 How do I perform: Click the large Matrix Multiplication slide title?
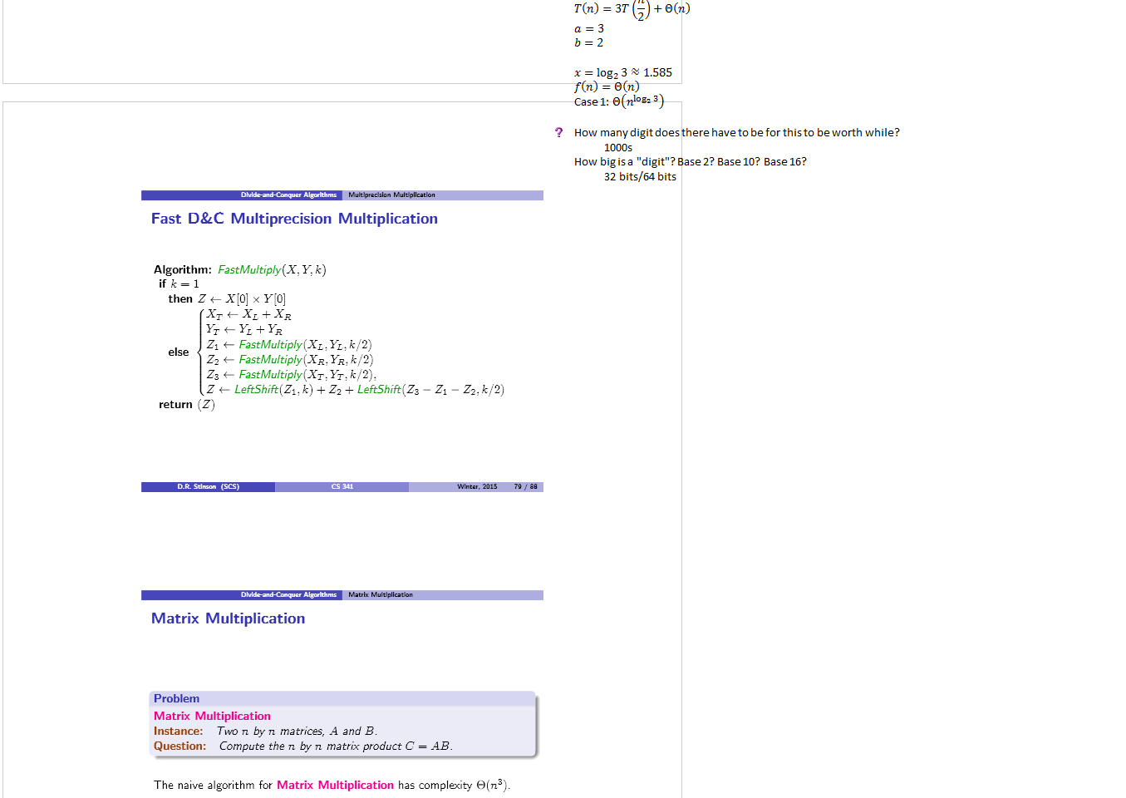pos(228,618)
